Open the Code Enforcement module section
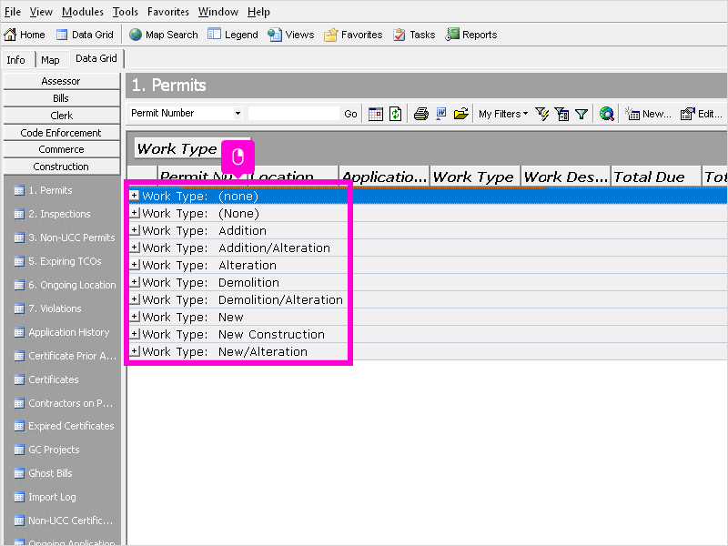The height and width of the screenshot is (546, 728). coord(61,133)
